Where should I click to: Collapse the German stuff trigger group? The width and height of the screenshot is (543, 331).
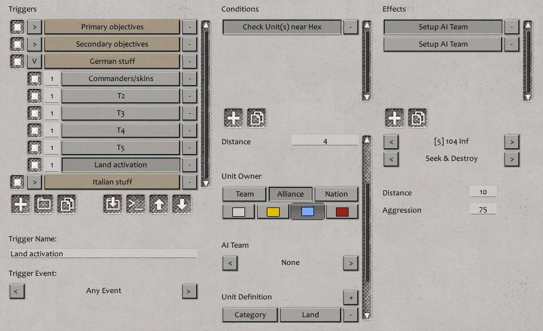tap(35, 61)
